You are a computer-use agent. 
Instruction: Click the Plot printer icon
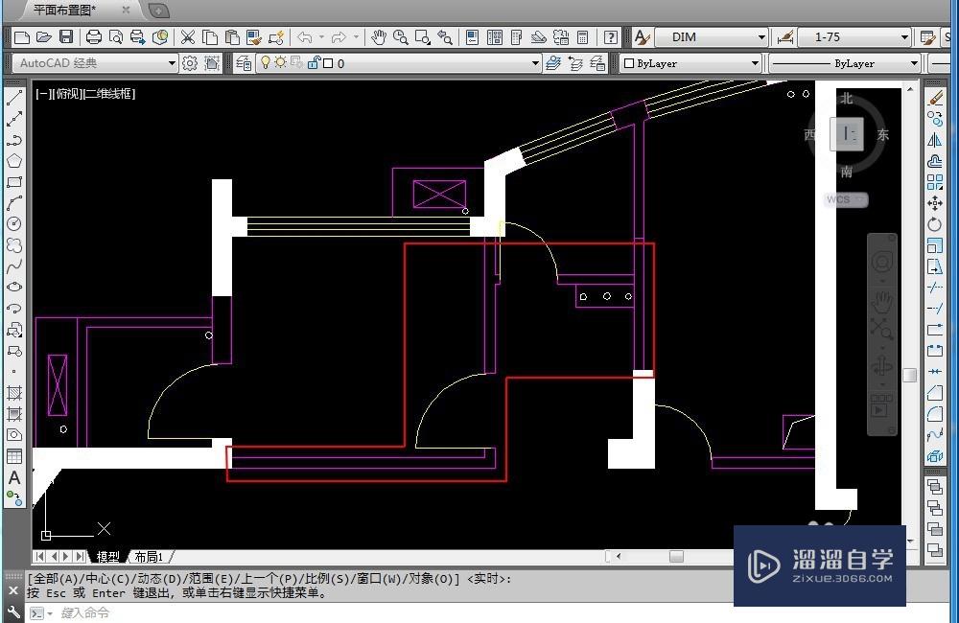coord(94,38)
